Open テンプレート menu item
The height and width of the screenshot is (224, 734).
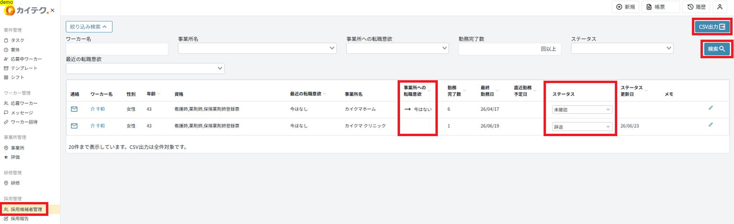(23, 68)
